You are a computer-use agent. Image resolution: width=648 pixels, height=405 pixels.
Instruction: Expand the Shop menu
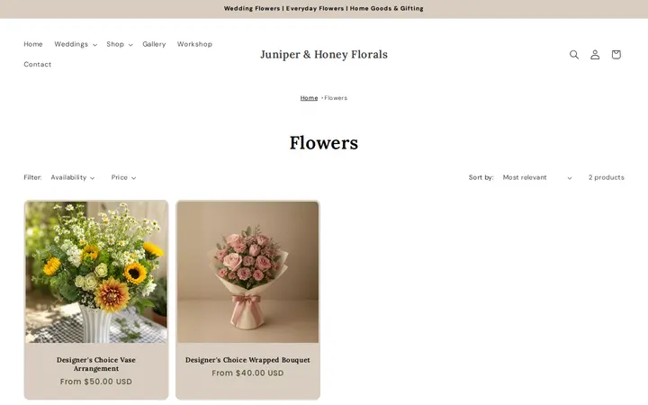pyautogui.click(x=119, y=44)
